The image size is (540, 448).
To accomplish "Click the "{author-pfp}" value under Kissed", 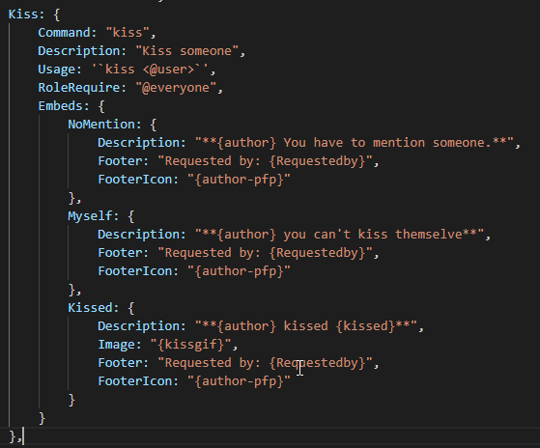I will tap(239, 381).
